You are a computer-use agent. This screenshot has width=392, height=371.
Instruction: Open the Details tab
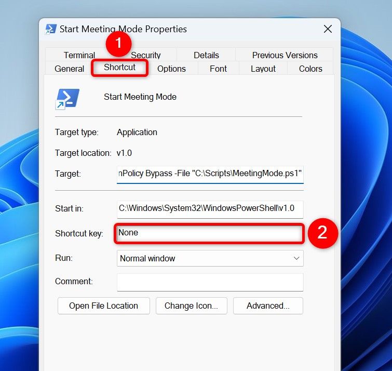[206, 55]
